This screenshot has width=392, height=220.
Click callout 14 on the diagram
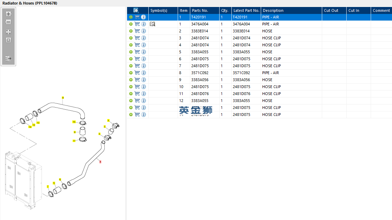click(x=30, y=127)
